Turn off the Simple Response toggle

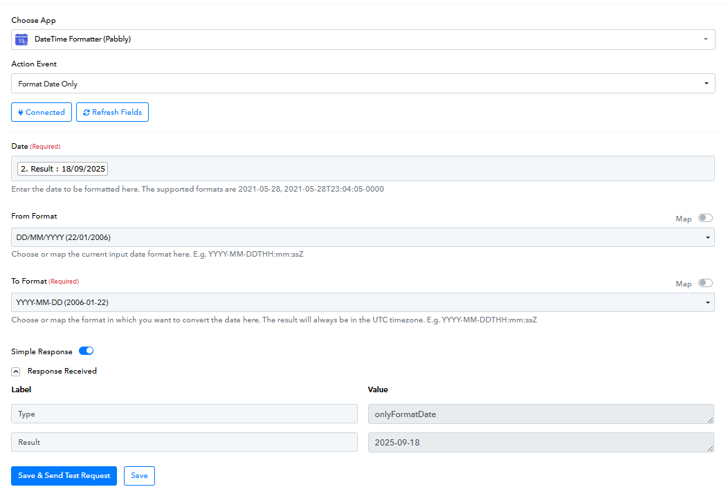[x=87, y=351]
